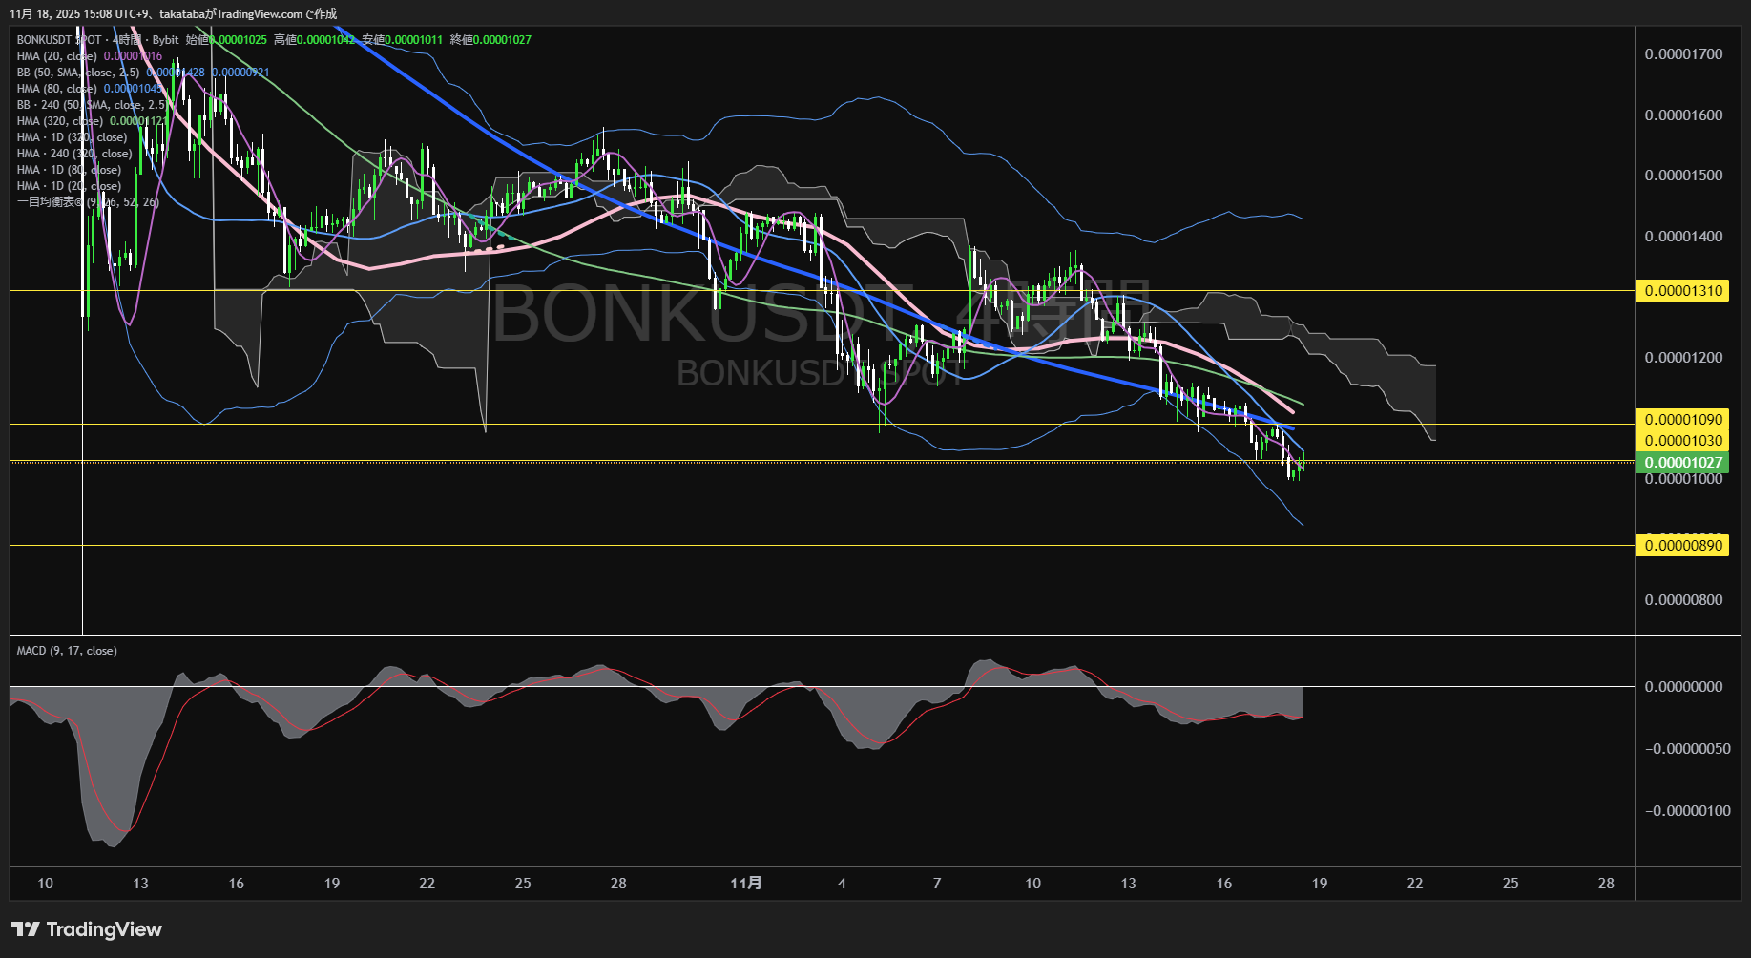Click the HMA (20, close) indicator legend
This screenshot has width=1751, height=958.
point(56,56)
